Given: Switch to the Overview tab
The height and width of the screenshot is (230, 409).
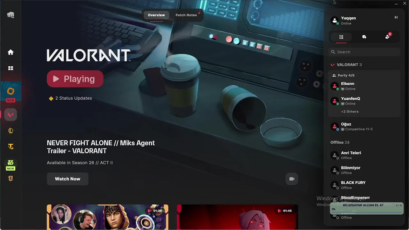Looking at the screenshot, I should (156, 15).
